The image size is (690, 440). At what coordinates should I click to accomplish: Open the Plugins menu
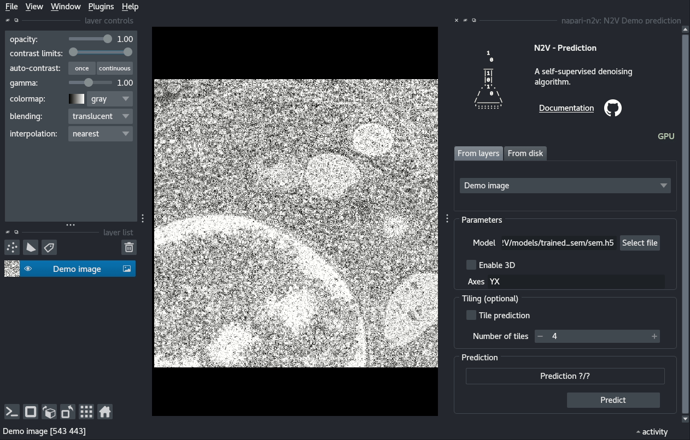click(x=101, y=7)
